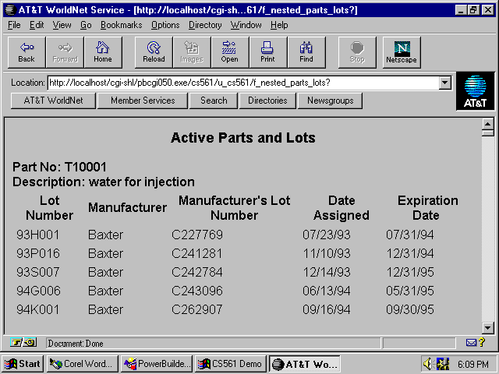This screenshot has height=374, width=499.
Task: Open the Window menu
Action: pyautogui.click(x=246, y=25)
